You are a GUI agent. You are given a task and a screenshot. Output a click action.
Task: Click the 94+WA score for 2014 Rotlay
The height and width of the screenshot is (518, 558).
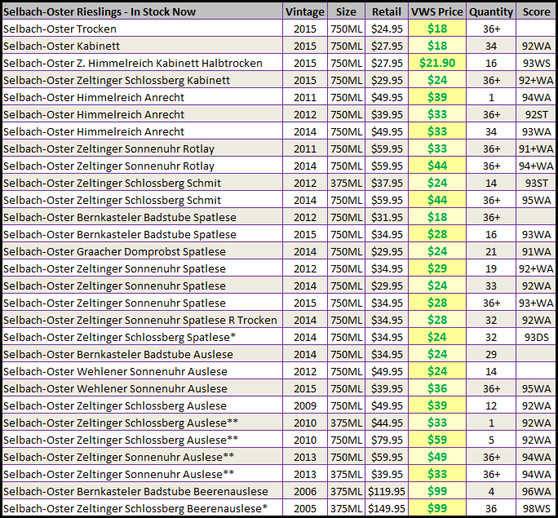coord(536,166)
